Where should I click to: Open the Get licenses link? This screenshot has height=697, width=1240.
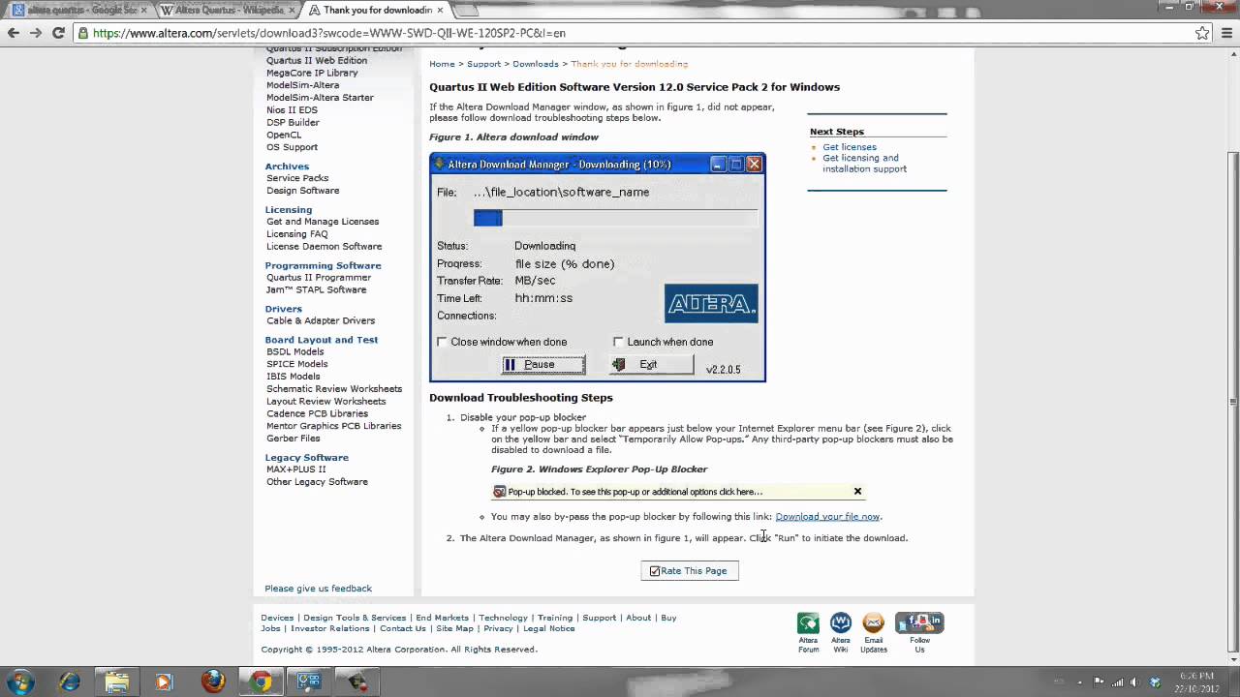click(850, 147)
